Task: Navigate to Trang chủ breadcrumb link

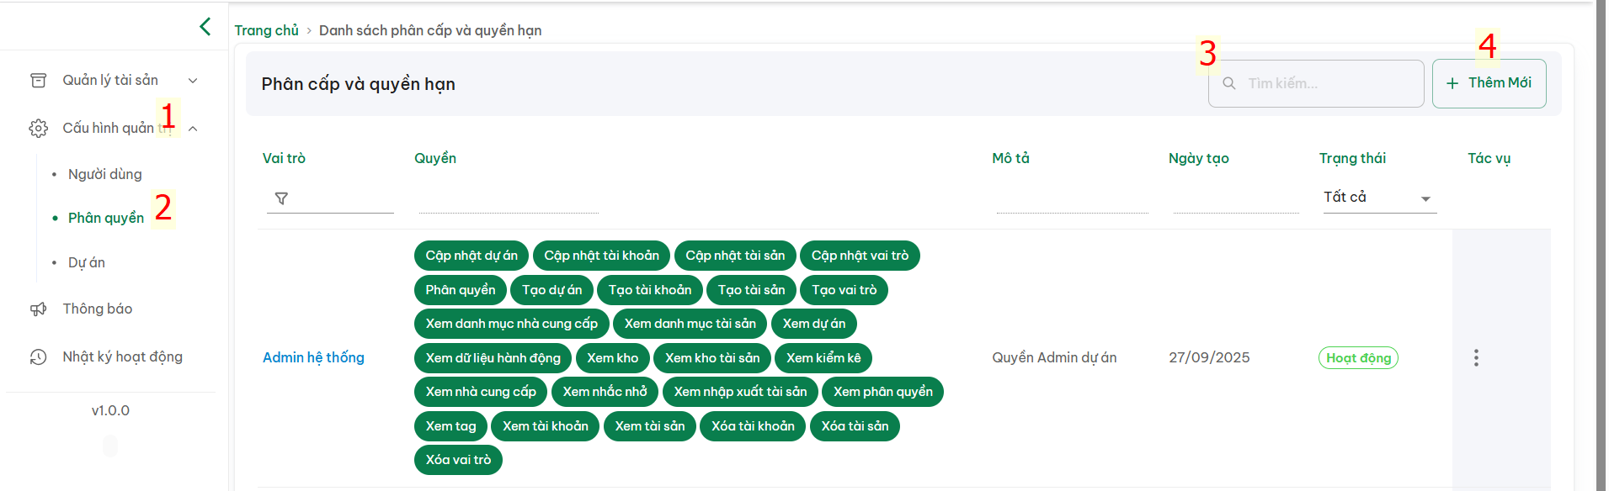Action: click(266, 30)
